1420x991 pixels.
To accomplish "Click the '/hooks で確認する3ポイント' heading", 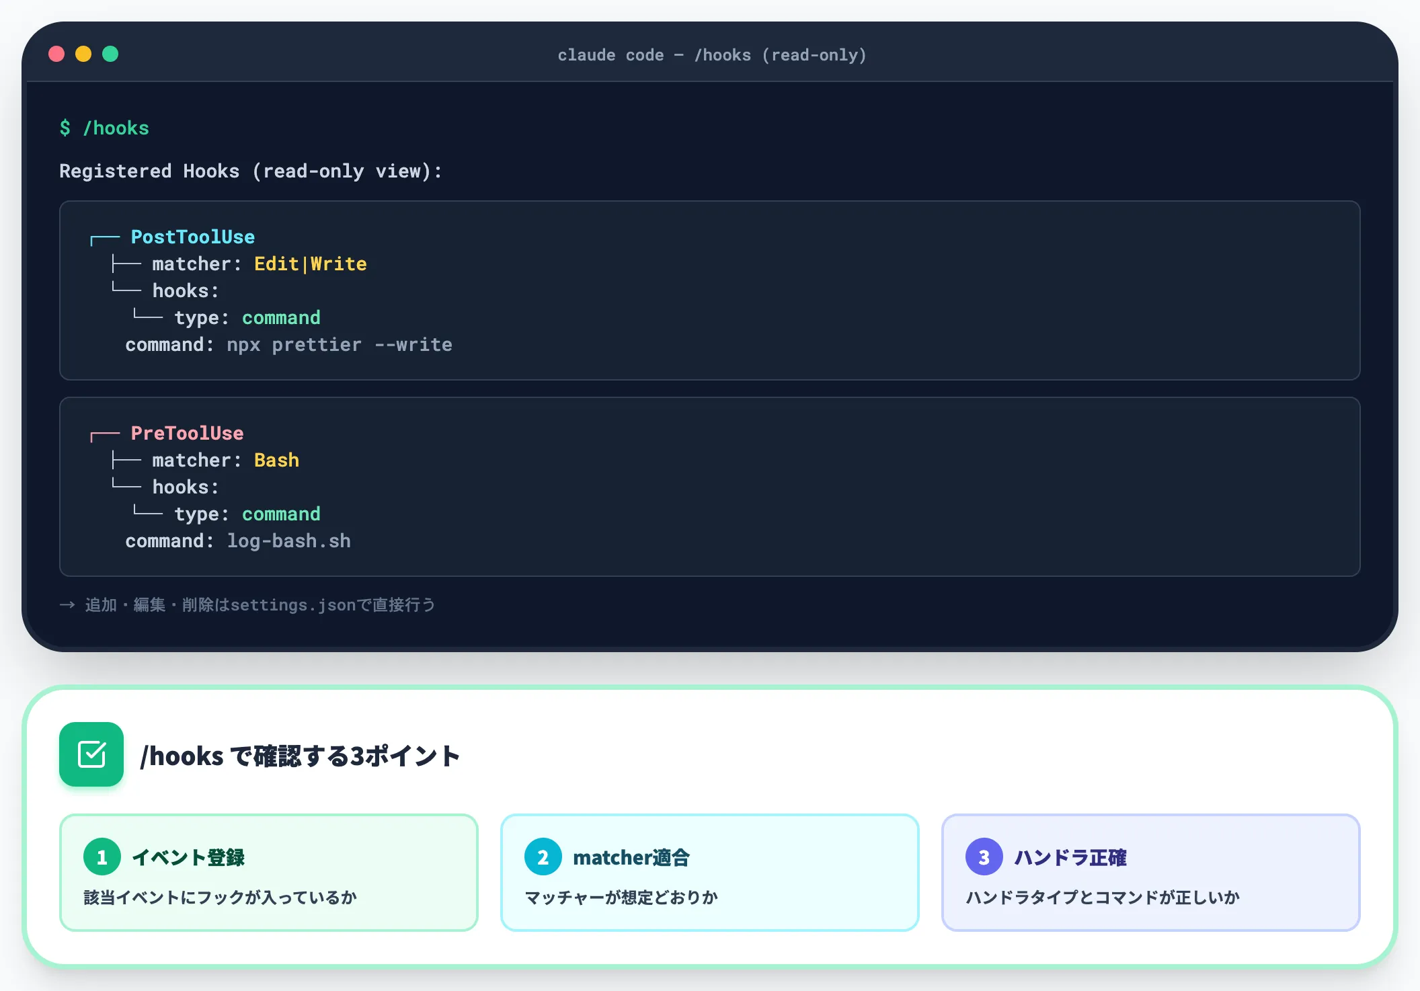I will pyautogui.click(x=300, y=756).
